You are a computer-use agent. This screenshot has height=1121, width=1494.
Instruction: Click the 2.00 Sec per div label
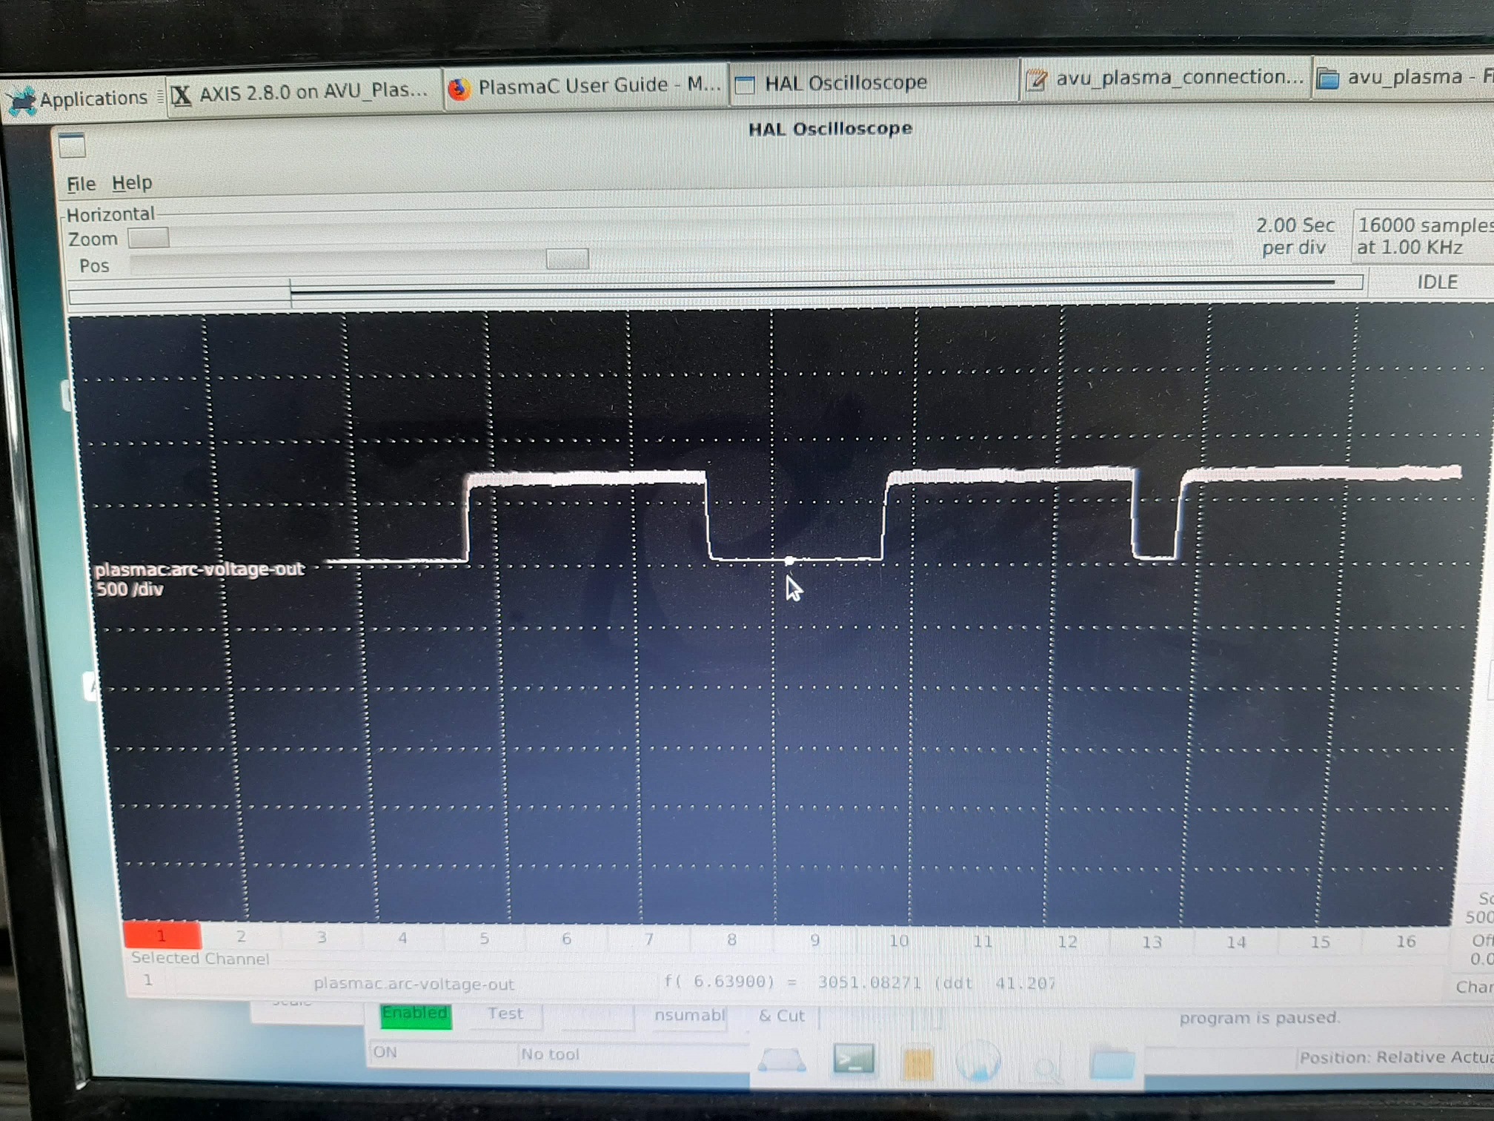1295,236
